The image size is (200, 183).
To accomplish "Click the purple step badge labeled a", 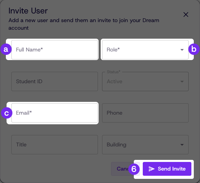I will click(6, 49).
